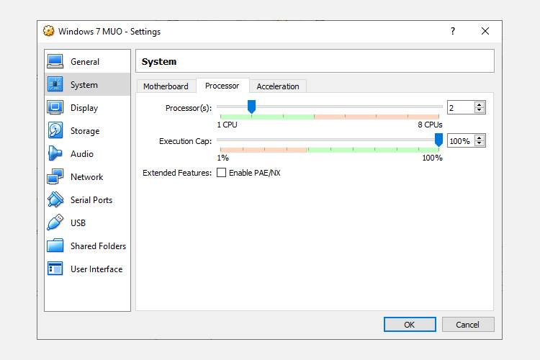
Task: Open USB settings icon
Action: coord(55,223)
